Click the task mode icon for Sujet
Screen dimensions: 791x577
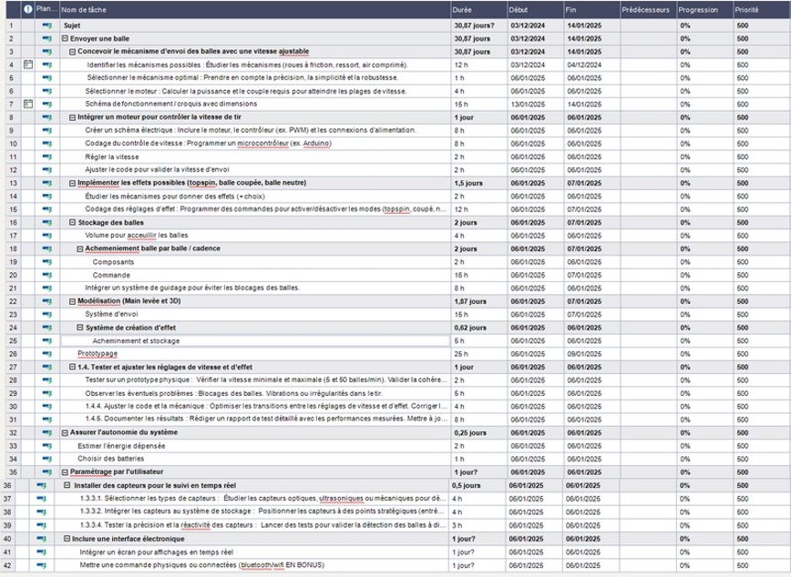coord(46,25)
